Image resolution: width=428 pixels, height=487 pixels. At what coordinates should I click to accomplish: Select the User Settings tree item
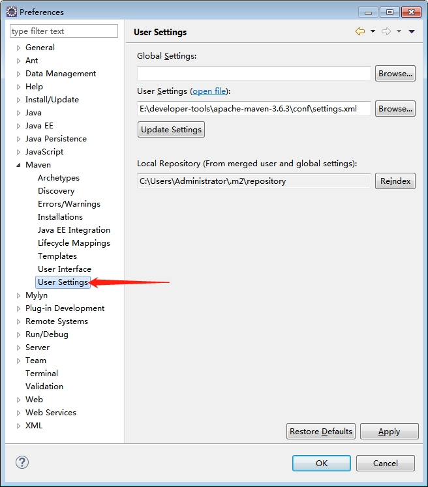63,282
